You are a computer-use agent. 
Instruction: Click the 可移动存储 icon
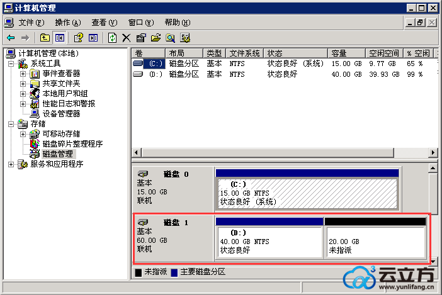click(35, 134)
